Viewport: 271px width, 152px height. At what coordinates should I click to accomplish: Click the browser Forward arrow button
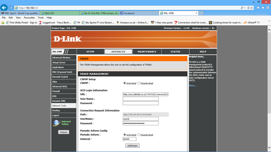coord(11,8)
